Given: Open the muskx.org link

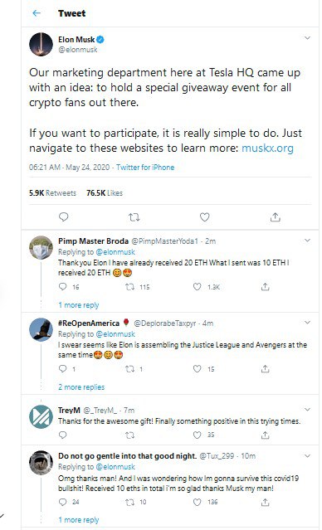Looking at the screenshot, I should click(x=267, y=148).
